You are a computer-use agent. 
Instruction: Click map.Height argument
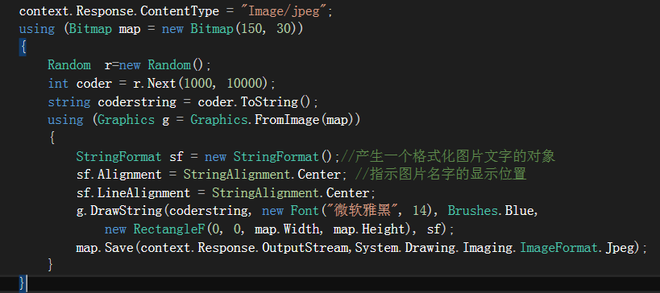click(369, 229)
